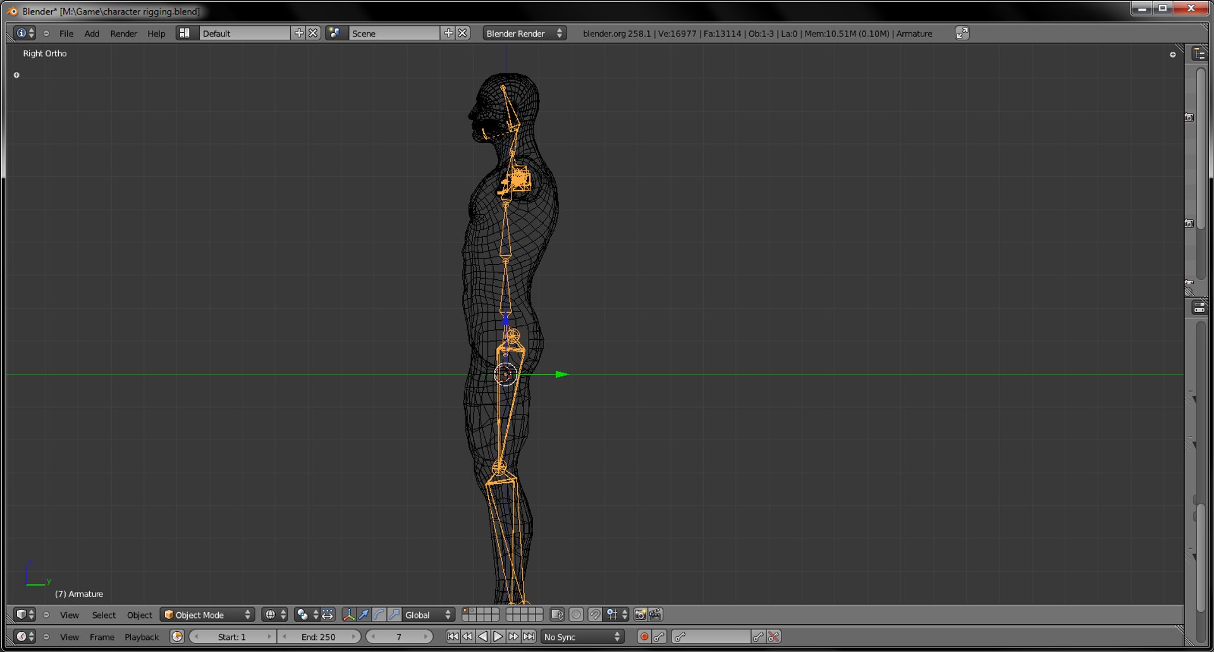The height and width of the screenshot is (652, 1214).
Task: Open the Render menu
Action: 123,33
